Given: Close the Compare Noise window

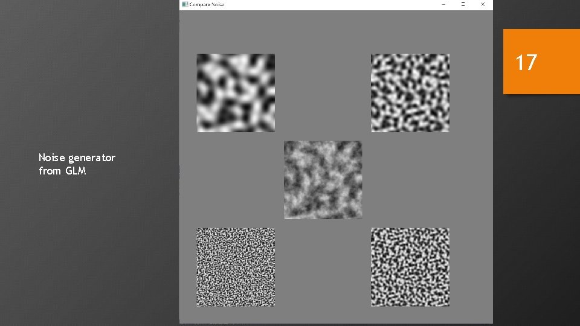Looking at the screenshot, I should point(483,4).
